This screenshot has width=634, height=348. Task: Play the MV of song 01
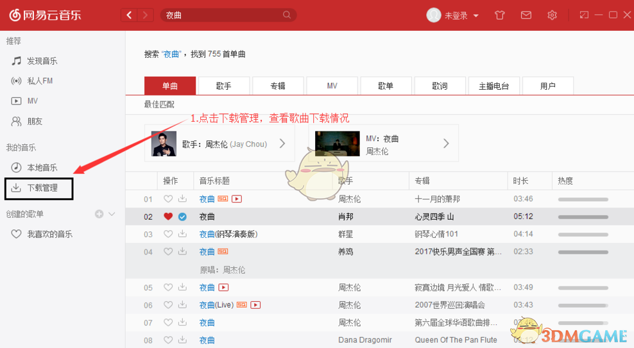[237, 199]
